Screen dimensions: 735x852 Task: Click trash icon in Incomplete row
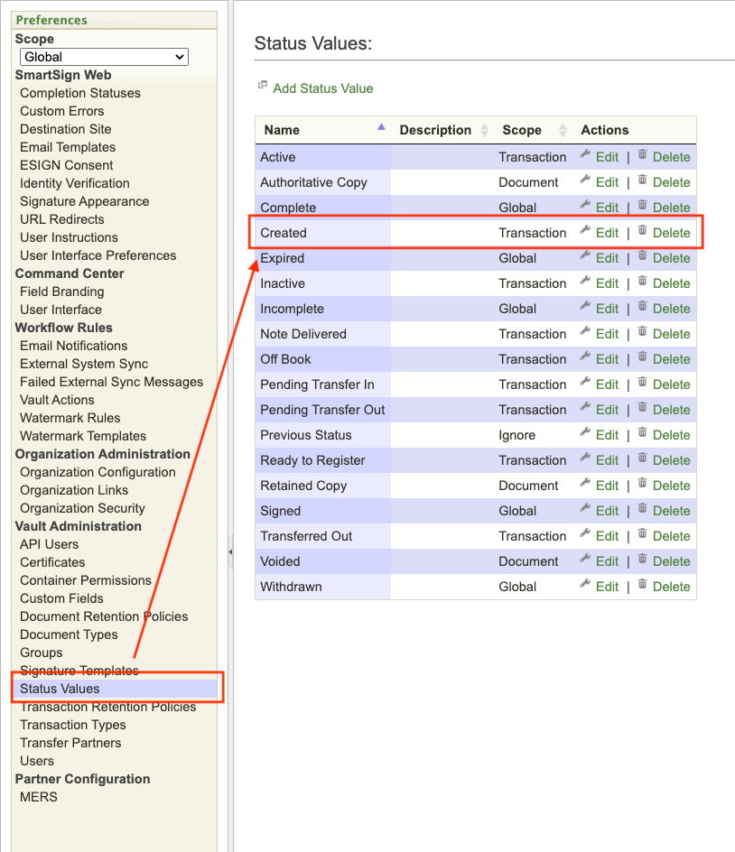click(x=642, y=305)
